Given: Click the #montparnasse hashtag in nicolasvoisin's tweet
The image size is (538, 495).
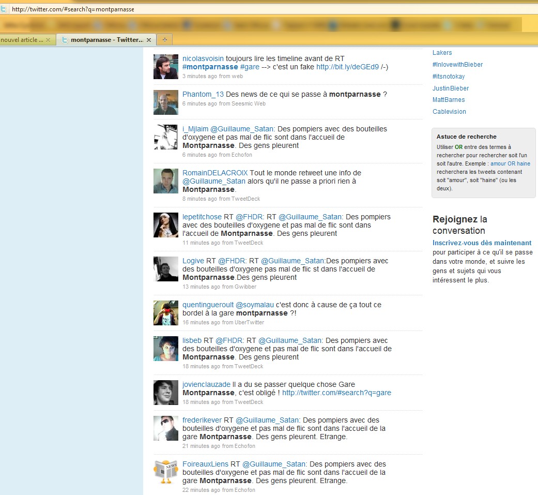Looking at the screenshot, I should 210,67.
